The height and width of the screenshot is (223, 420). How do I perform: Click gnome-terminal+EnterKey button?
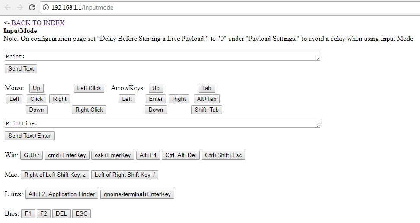(x=138, y=194)
